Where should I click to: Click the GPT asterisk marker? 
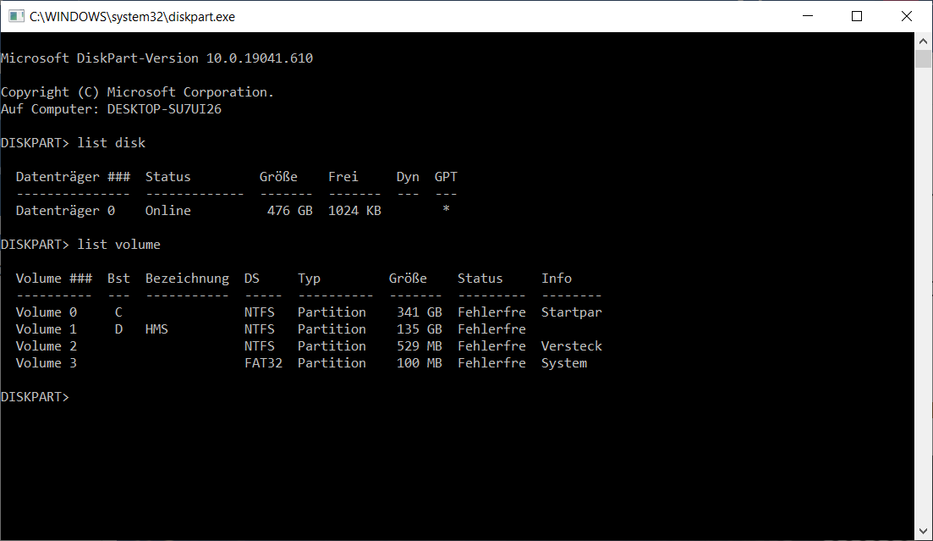point(446,209)
